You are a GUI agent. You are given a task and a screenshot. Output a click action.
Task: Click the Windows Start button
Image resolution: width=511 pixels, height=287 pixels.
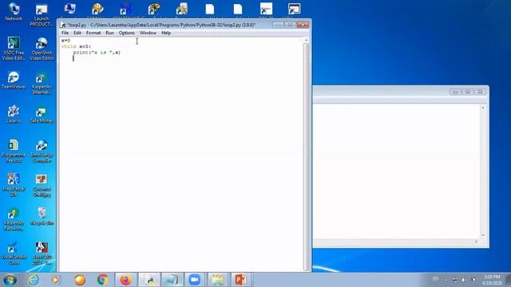coord(10,280)
